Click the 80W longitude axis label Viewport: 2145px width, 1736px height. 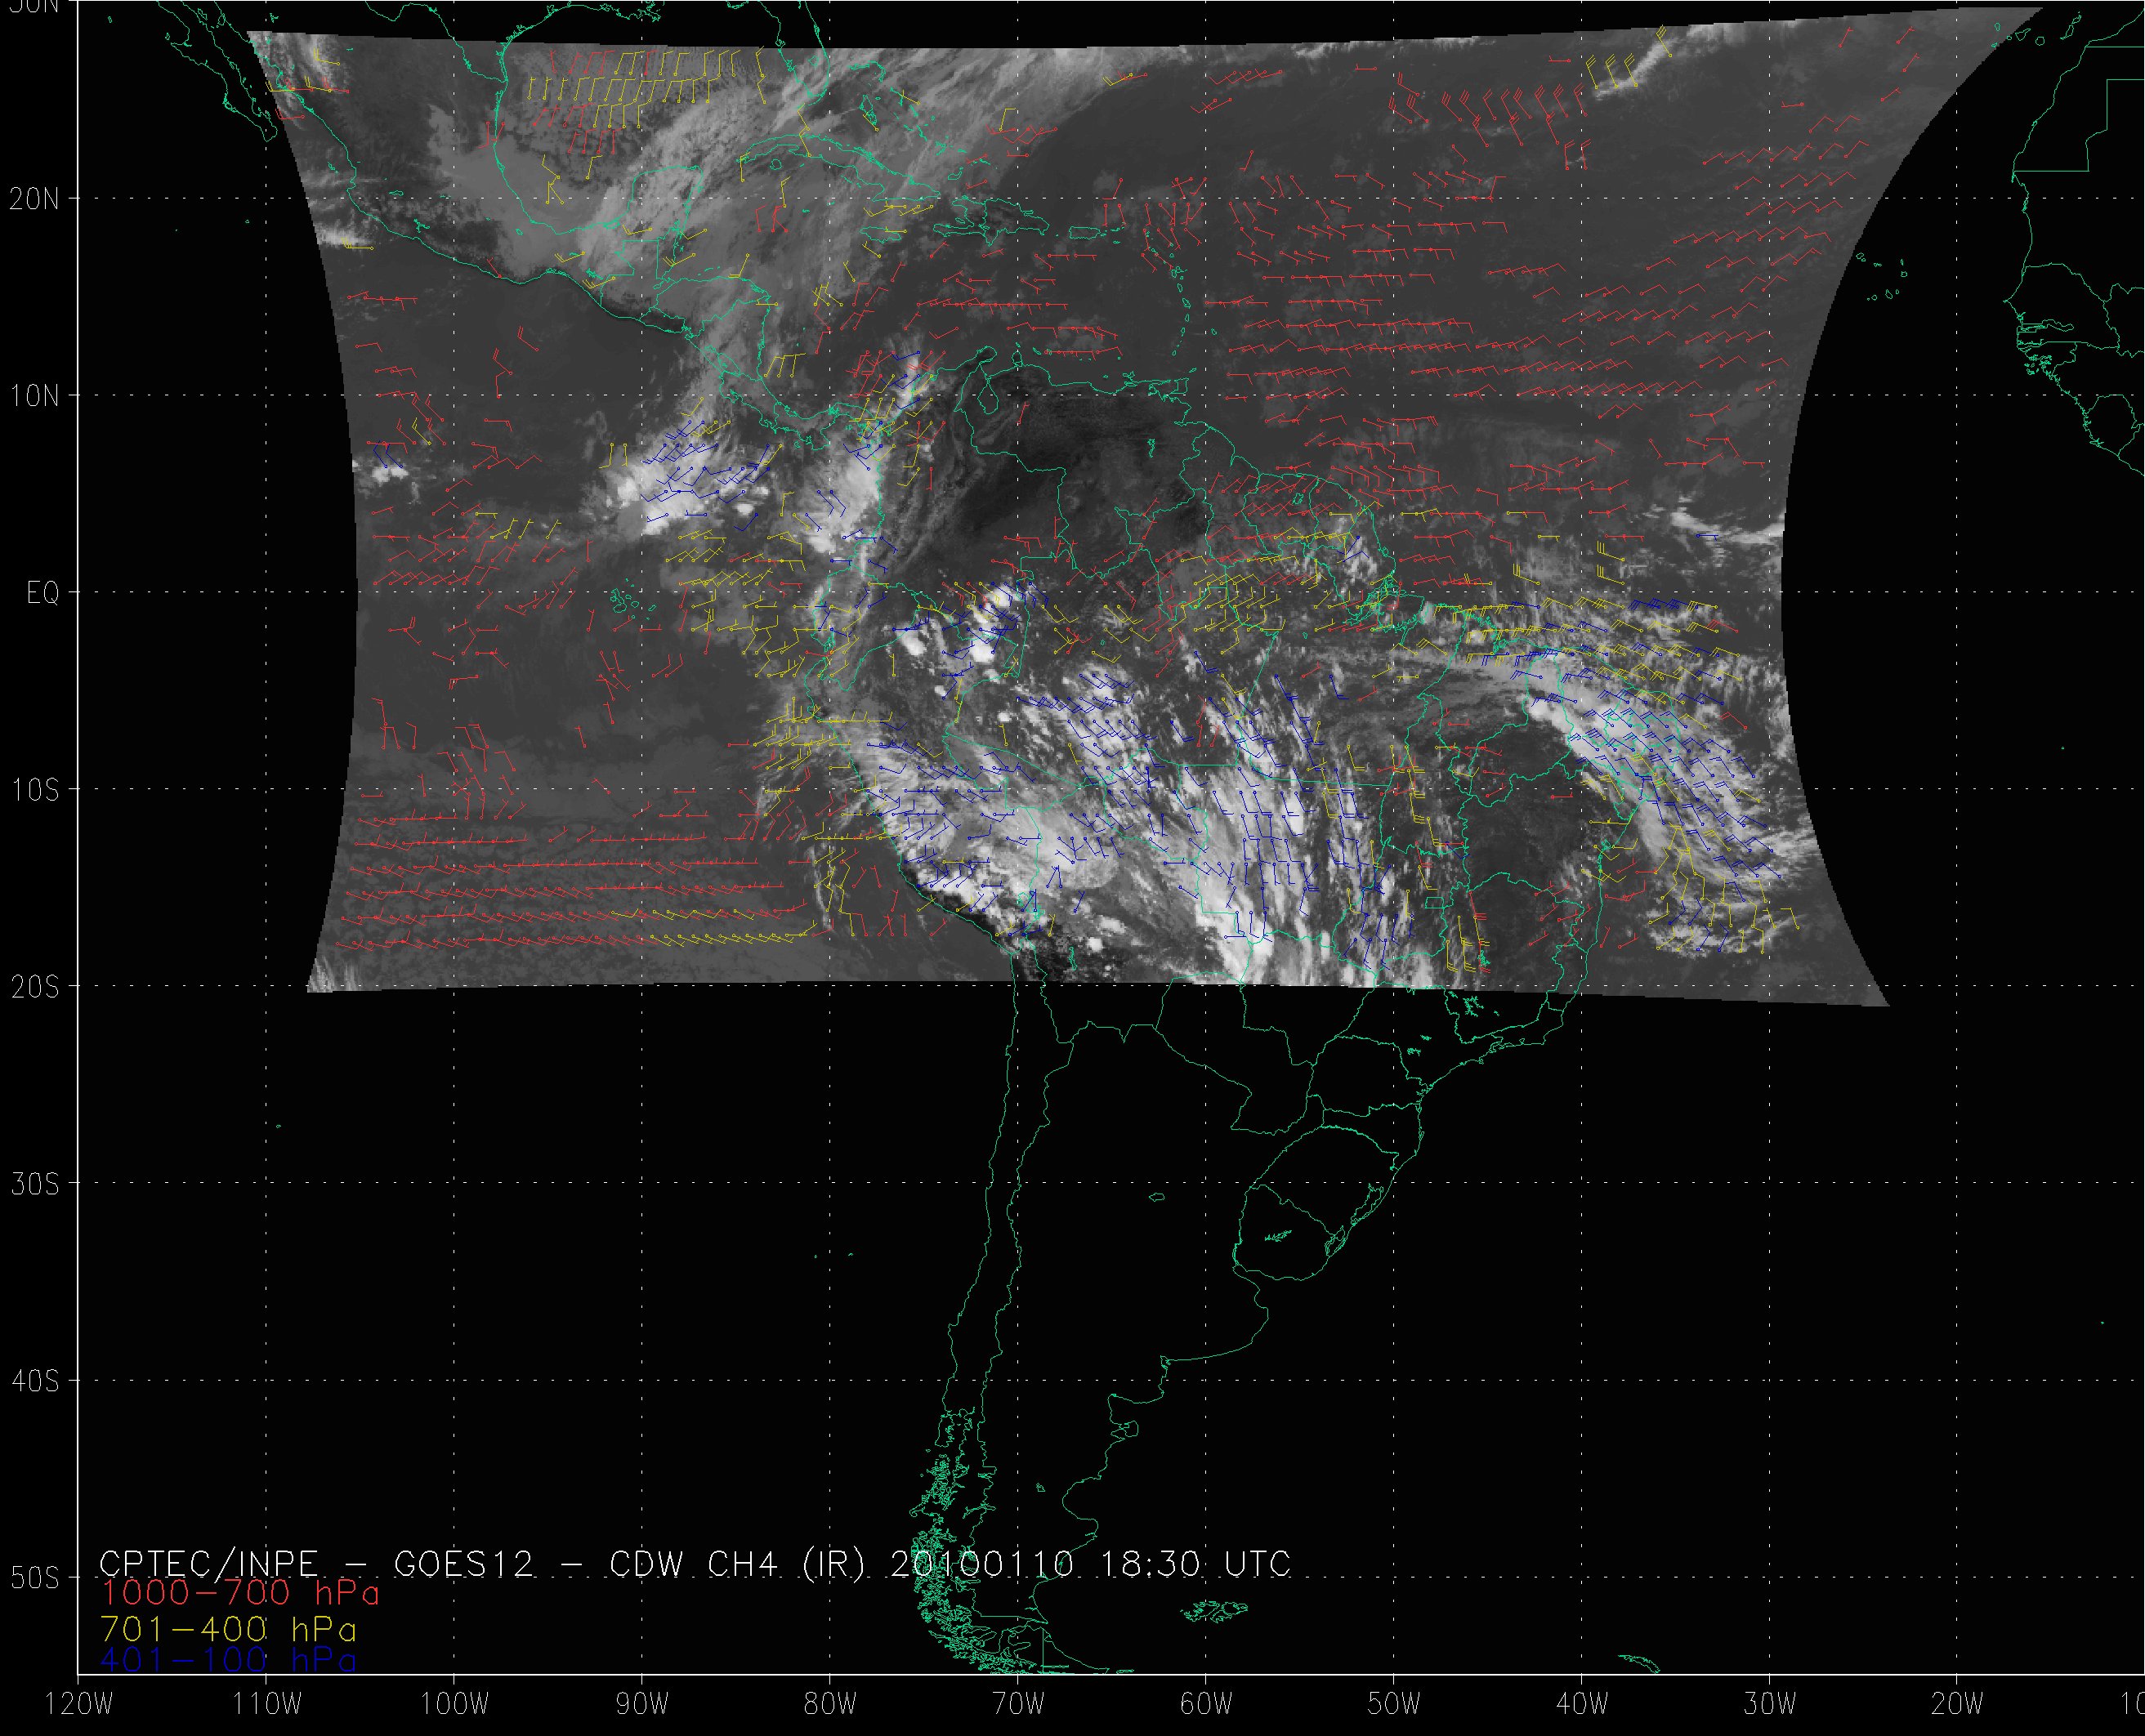(x=830, y=1705)
